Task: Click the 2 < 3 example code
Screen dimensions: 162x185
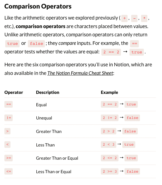Action: click(x=109, y=145)
